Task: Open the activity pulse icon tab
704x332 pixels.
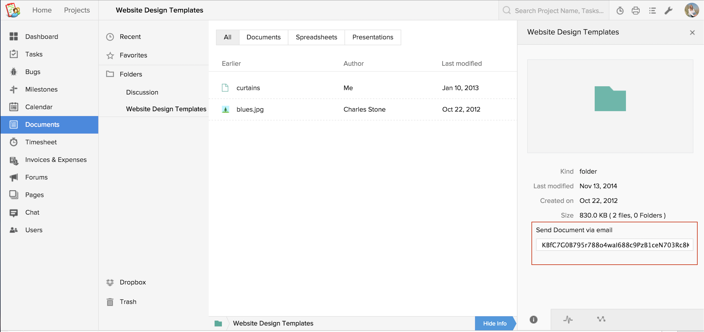Action: click(x=568, y=320)
